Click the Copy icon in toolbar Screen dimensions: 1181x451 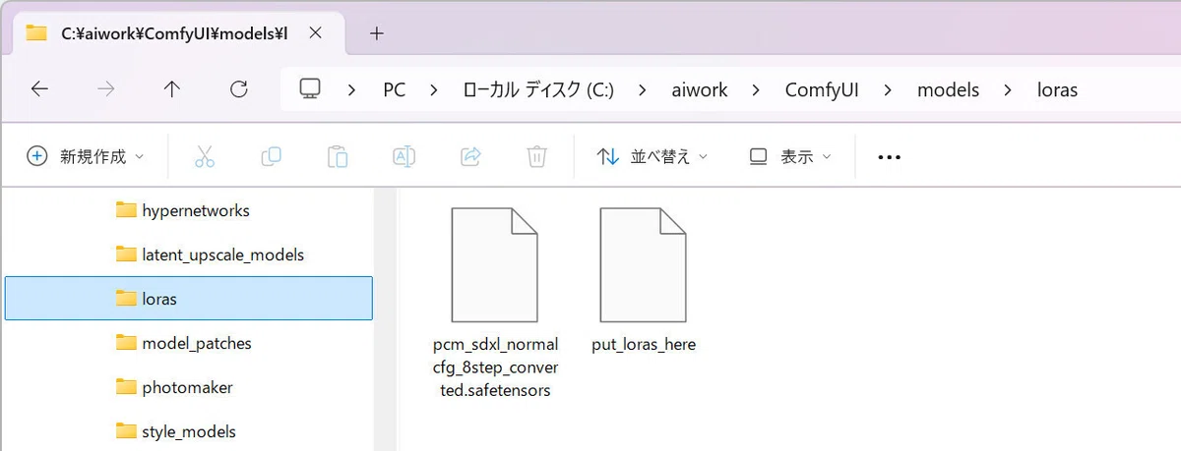point(271,156)
